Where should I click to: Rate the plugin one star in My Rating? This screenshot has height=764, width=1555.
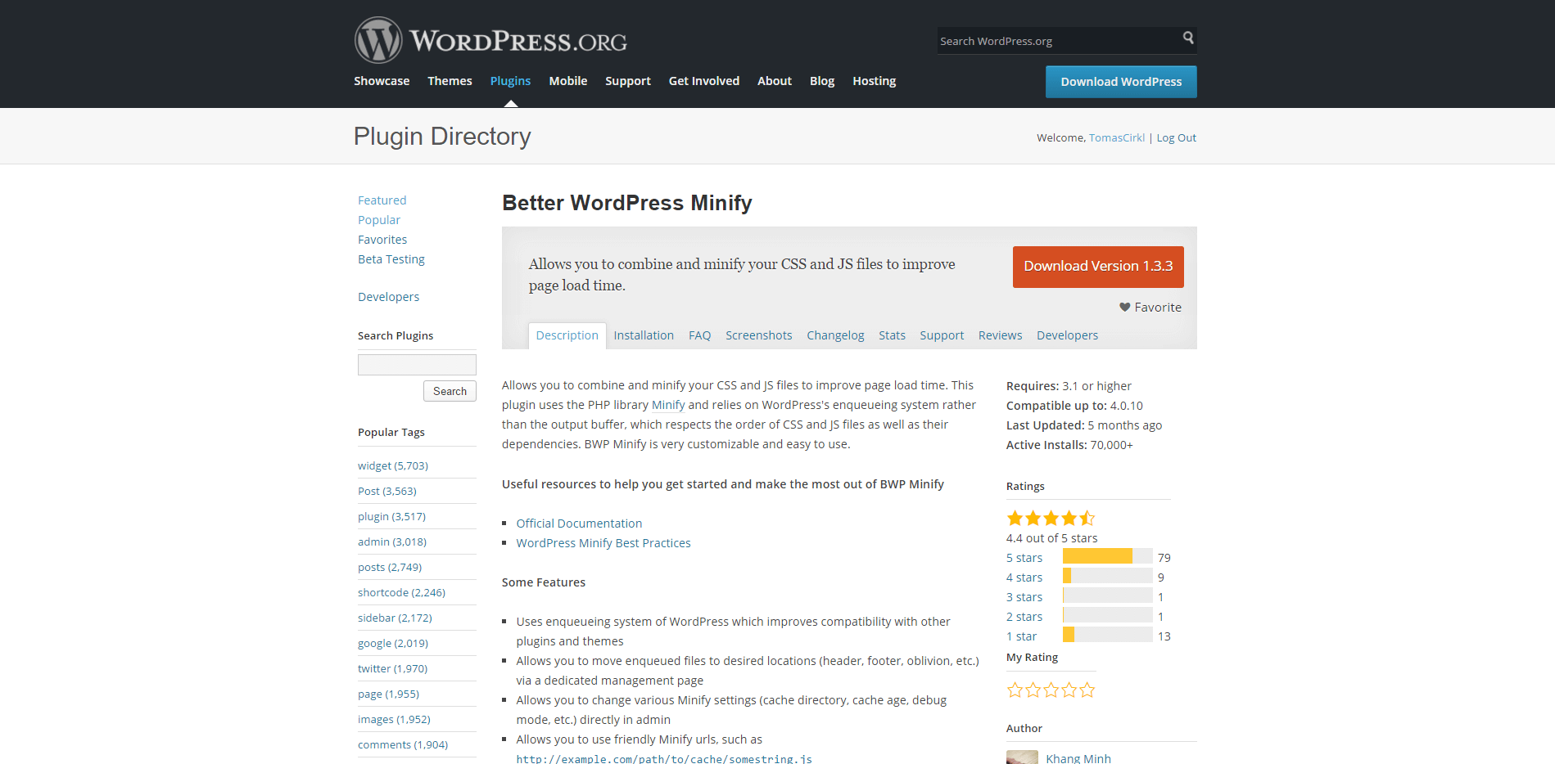(x=1015, y=690)
